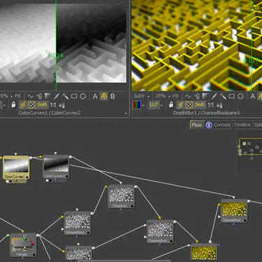Select the ellipse tool in the DepthBlur viewer
Viewport: 262px width, 262px height.
pyautogui.click(x=240, y=96)
